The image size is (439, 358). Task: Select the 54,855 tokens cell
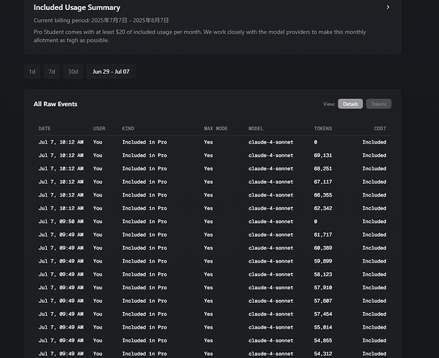coord(323,341)
